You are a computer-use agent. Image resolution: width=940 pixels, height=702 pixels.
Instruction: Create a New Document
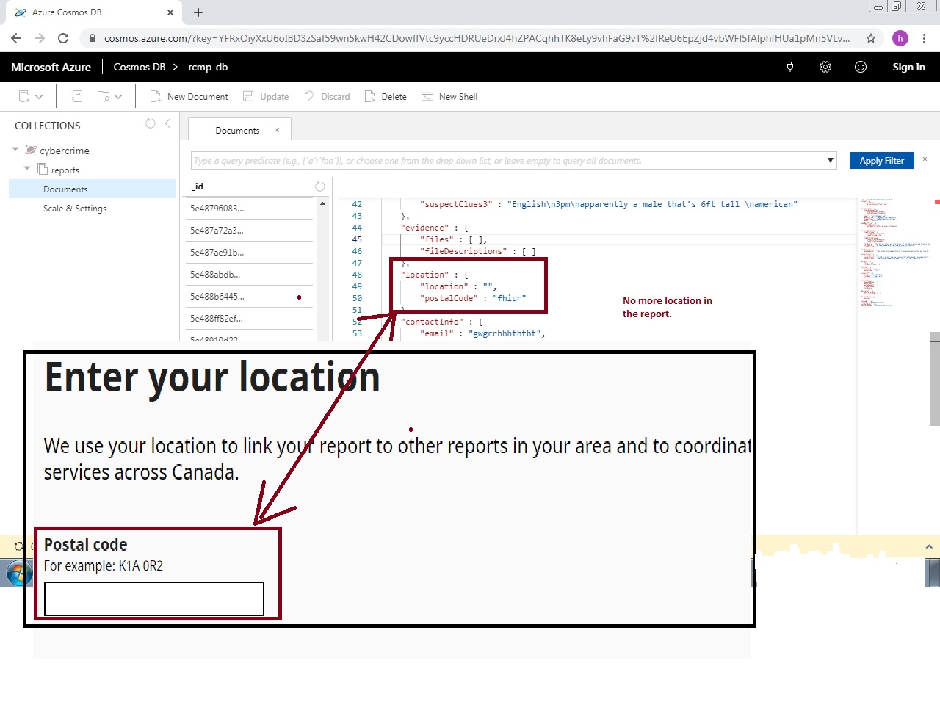pyautogui.click(x=189, y=96)
